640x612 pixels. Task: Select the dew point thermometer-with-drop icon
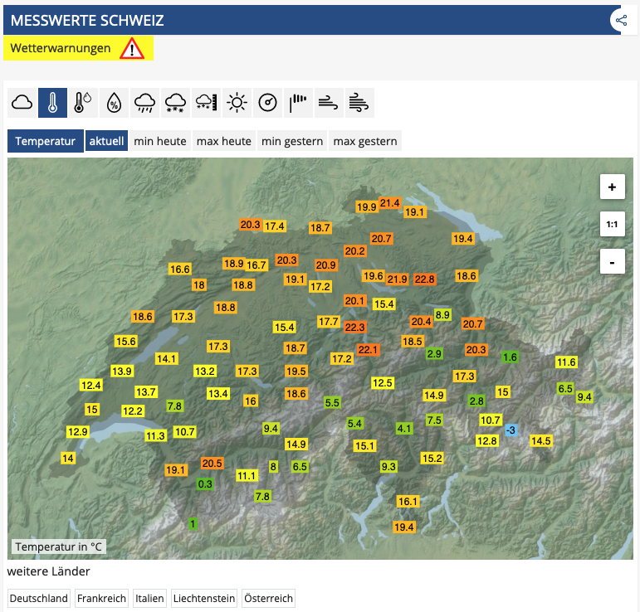coord(83,103)
